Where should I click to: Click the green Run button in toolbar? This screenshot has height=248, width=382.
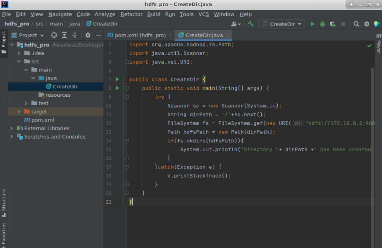click(312, 24)
